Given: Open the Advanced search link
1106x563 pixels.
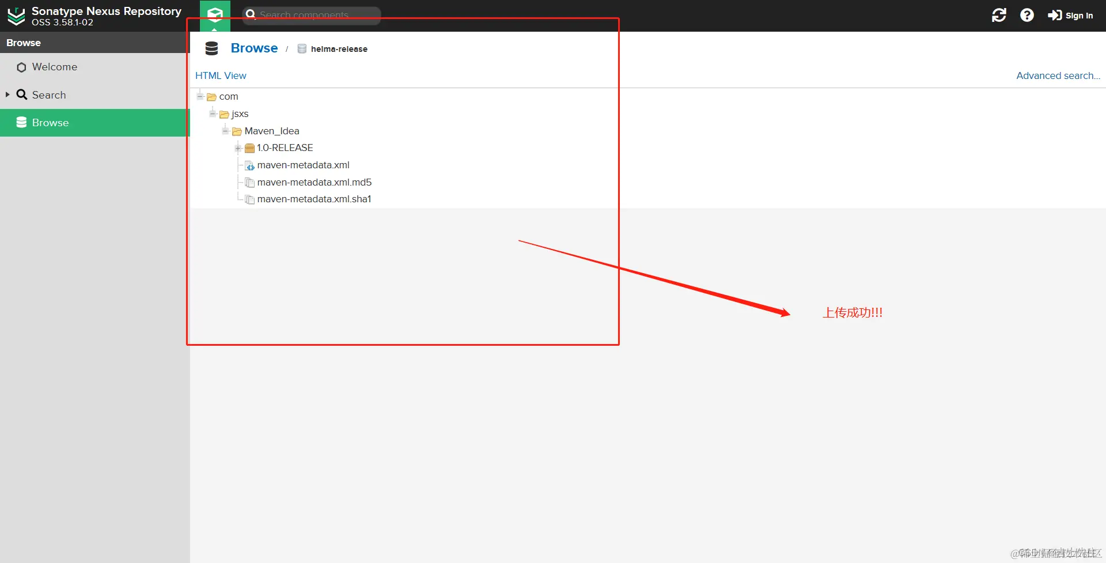Looking at the screenshot, I should 1058,75.
